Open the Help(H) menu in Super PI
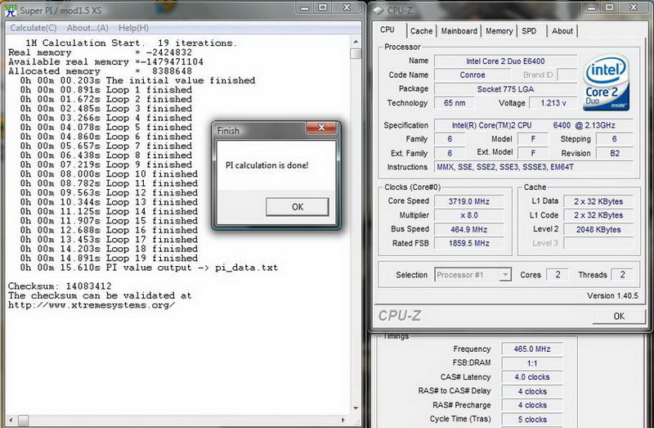This screenshot has width=654, height=428. click(x=133, y=28)
